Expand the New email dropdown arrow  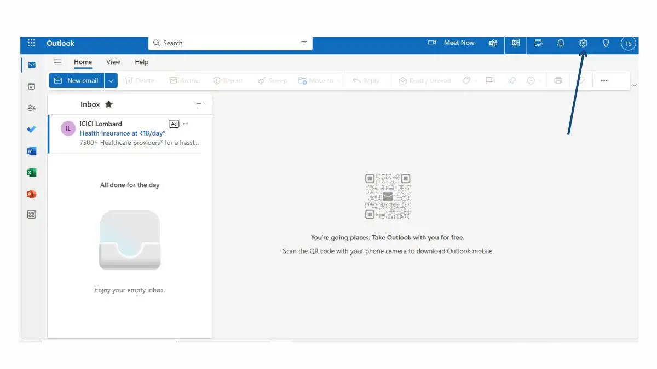point(111,80)
